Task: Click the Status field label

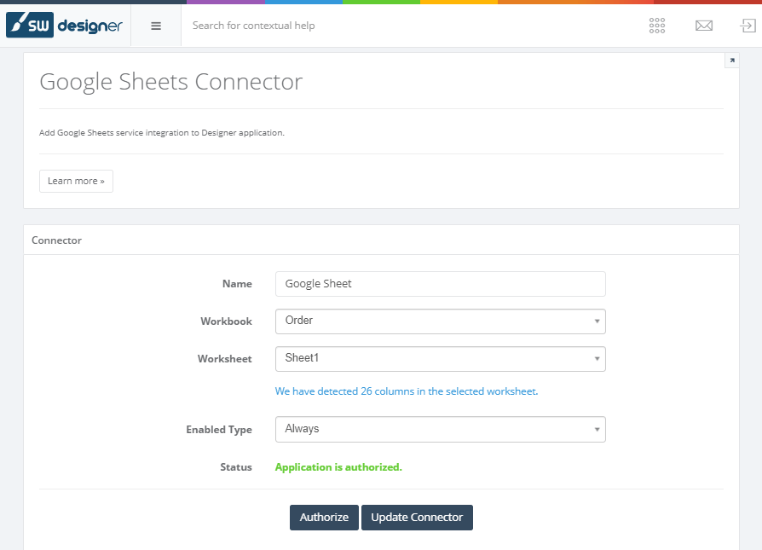Action: 236,467
